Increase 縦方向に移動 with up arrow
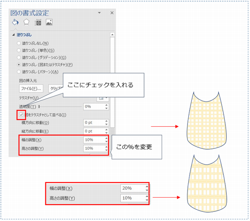Viewport: 250px width, 221px height. 107,130
